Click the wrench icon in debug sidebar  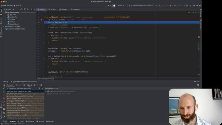pos(4,88)
